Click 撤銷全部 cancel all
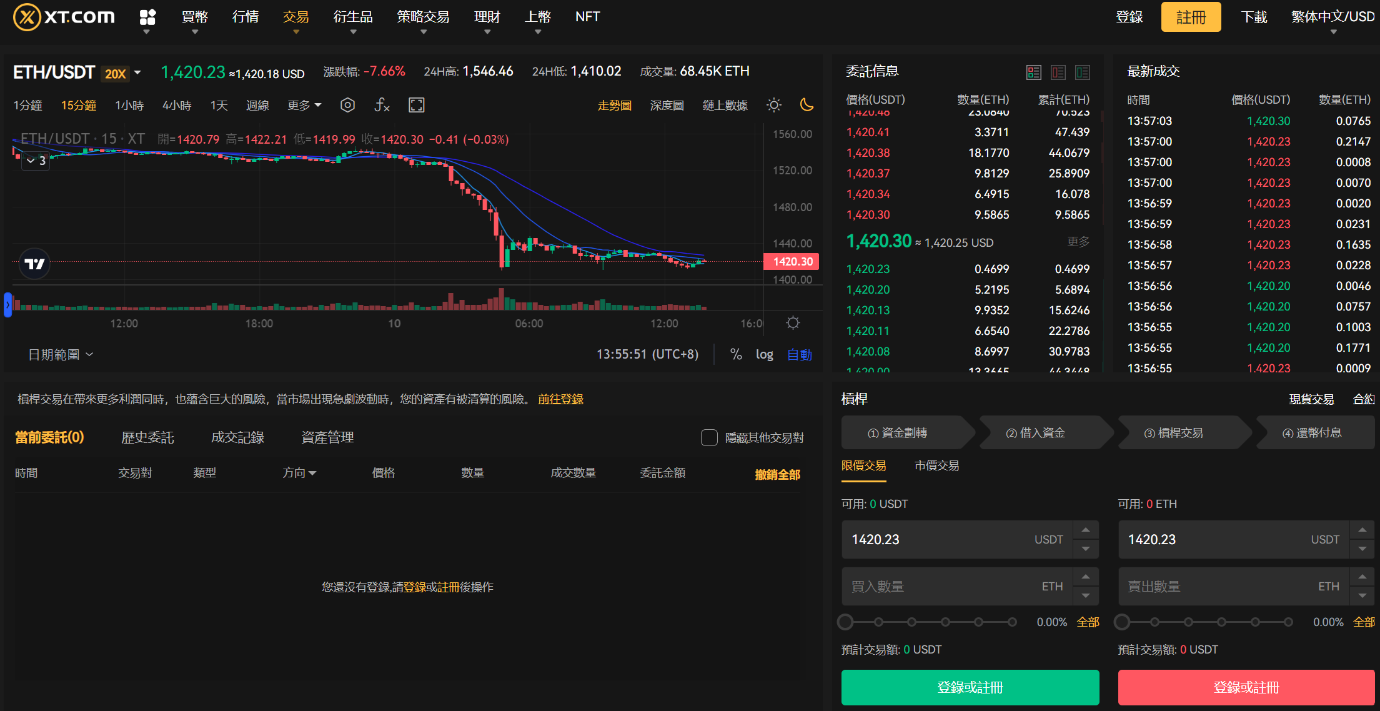The width and height of the screenshot is (1380, 711). tap(778, 474)
